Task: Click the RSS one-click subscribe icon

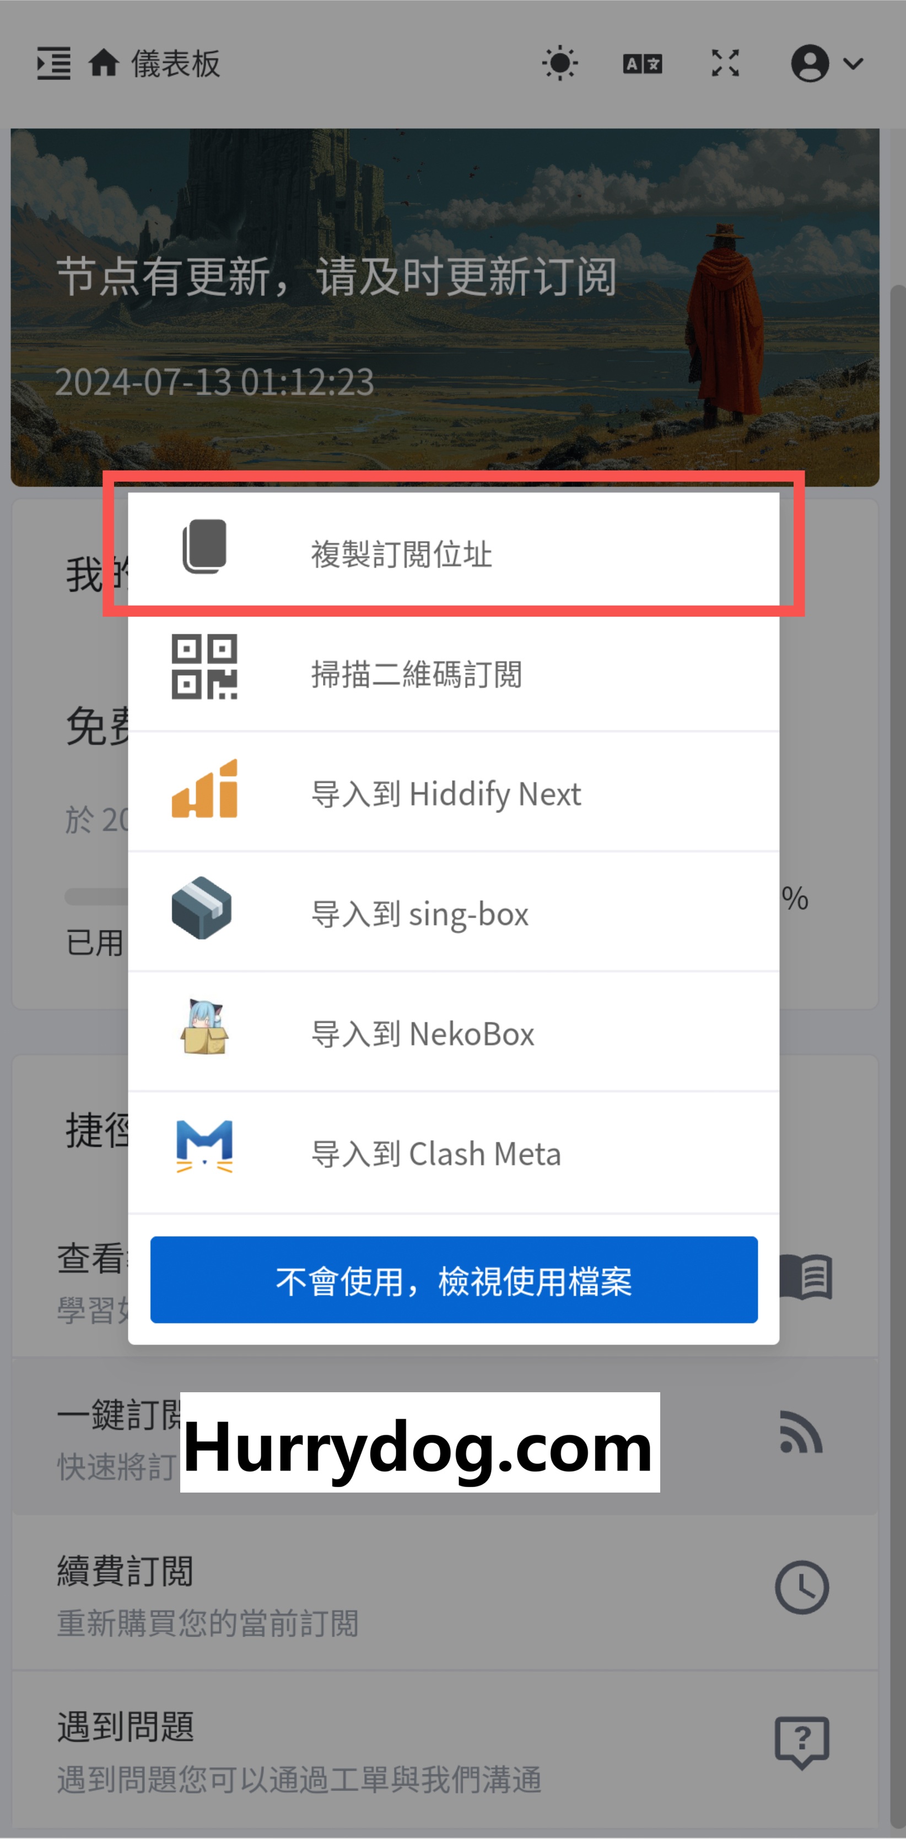Action: pos(801,1431)
